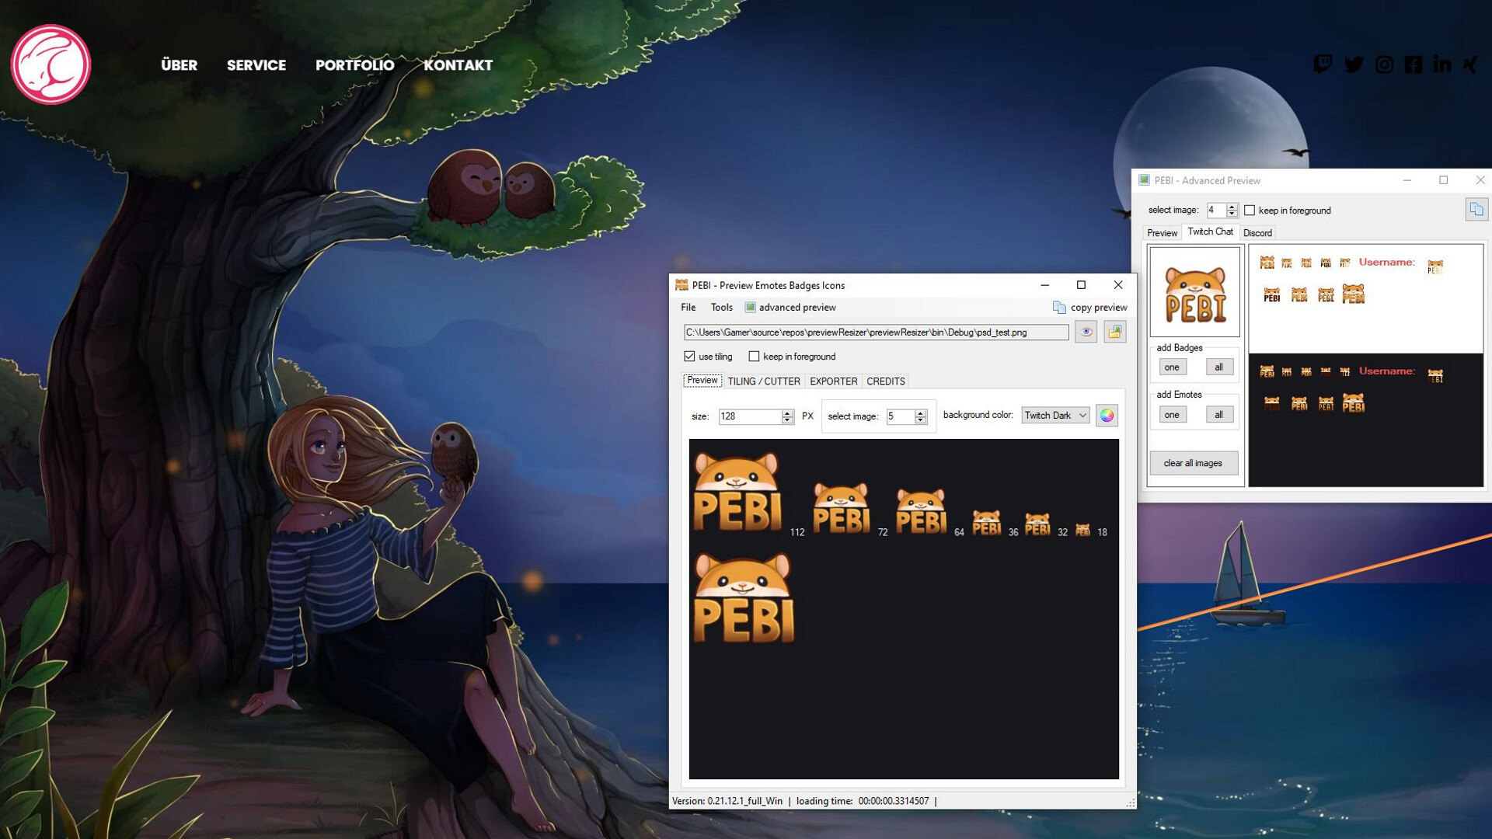This screenshot has width=1492, height=839.
Task: Click the copy icon in the Advanced Preview window
Action: click(1476, 209)
